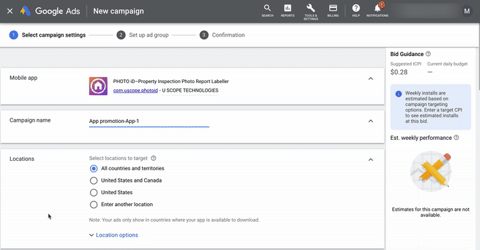Open the Bid Guidance help icon

point(428,54)
